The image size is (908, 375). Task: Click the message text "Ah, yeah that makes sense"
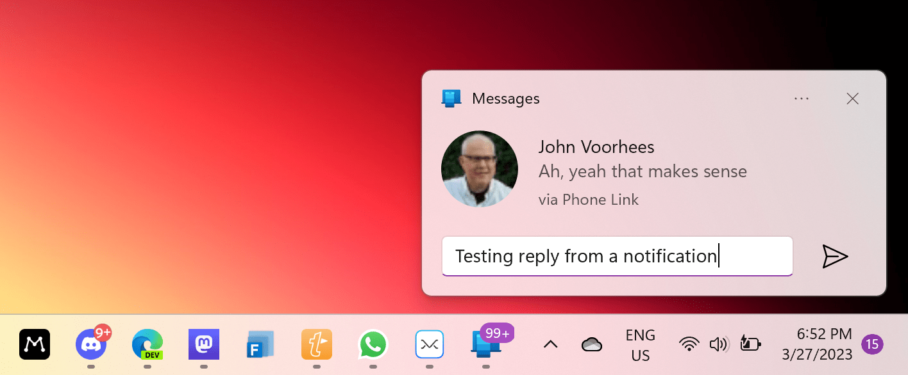pyautogui.click(x=643, y=172)
